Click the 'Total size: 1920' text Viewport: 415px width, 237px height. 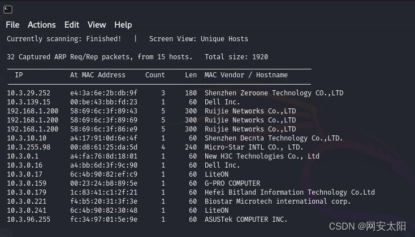click(236, 57)
